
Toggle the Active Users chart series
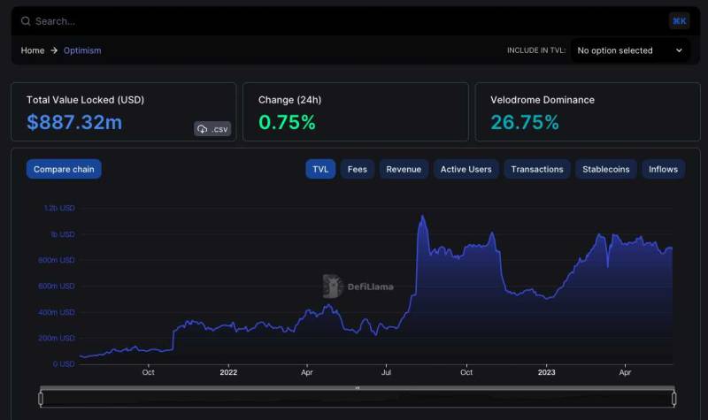(466, 169)
